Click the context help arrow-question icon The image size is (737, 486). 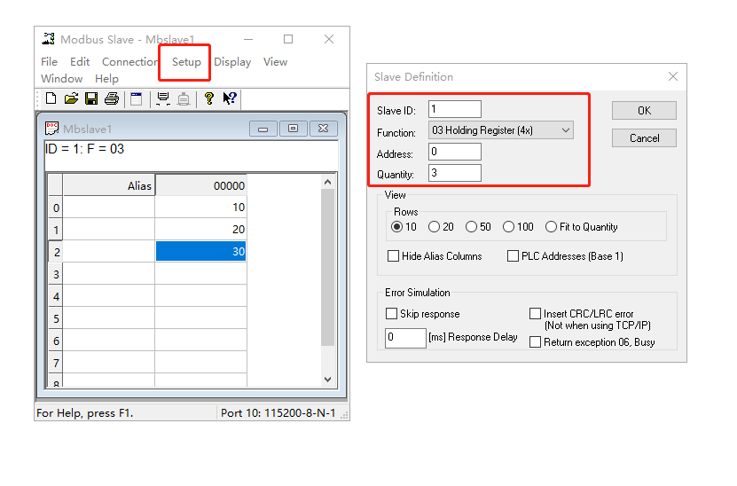point(230,98)
